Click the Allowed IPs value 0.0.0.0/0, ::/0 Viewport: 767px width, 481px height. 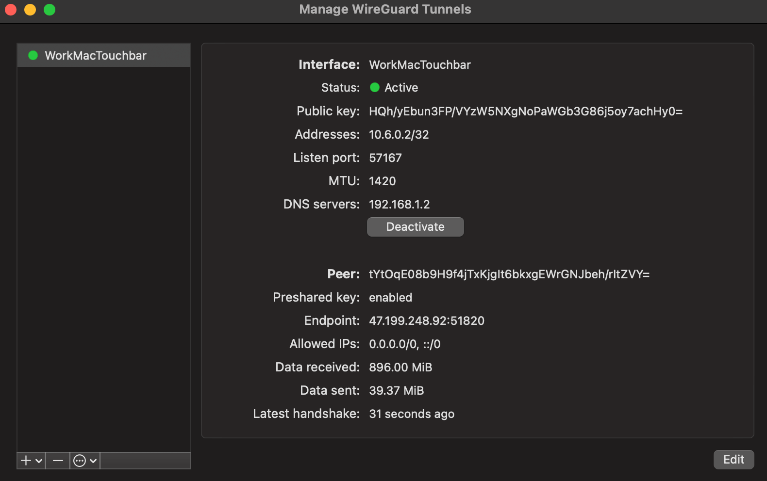pos(405,344)
